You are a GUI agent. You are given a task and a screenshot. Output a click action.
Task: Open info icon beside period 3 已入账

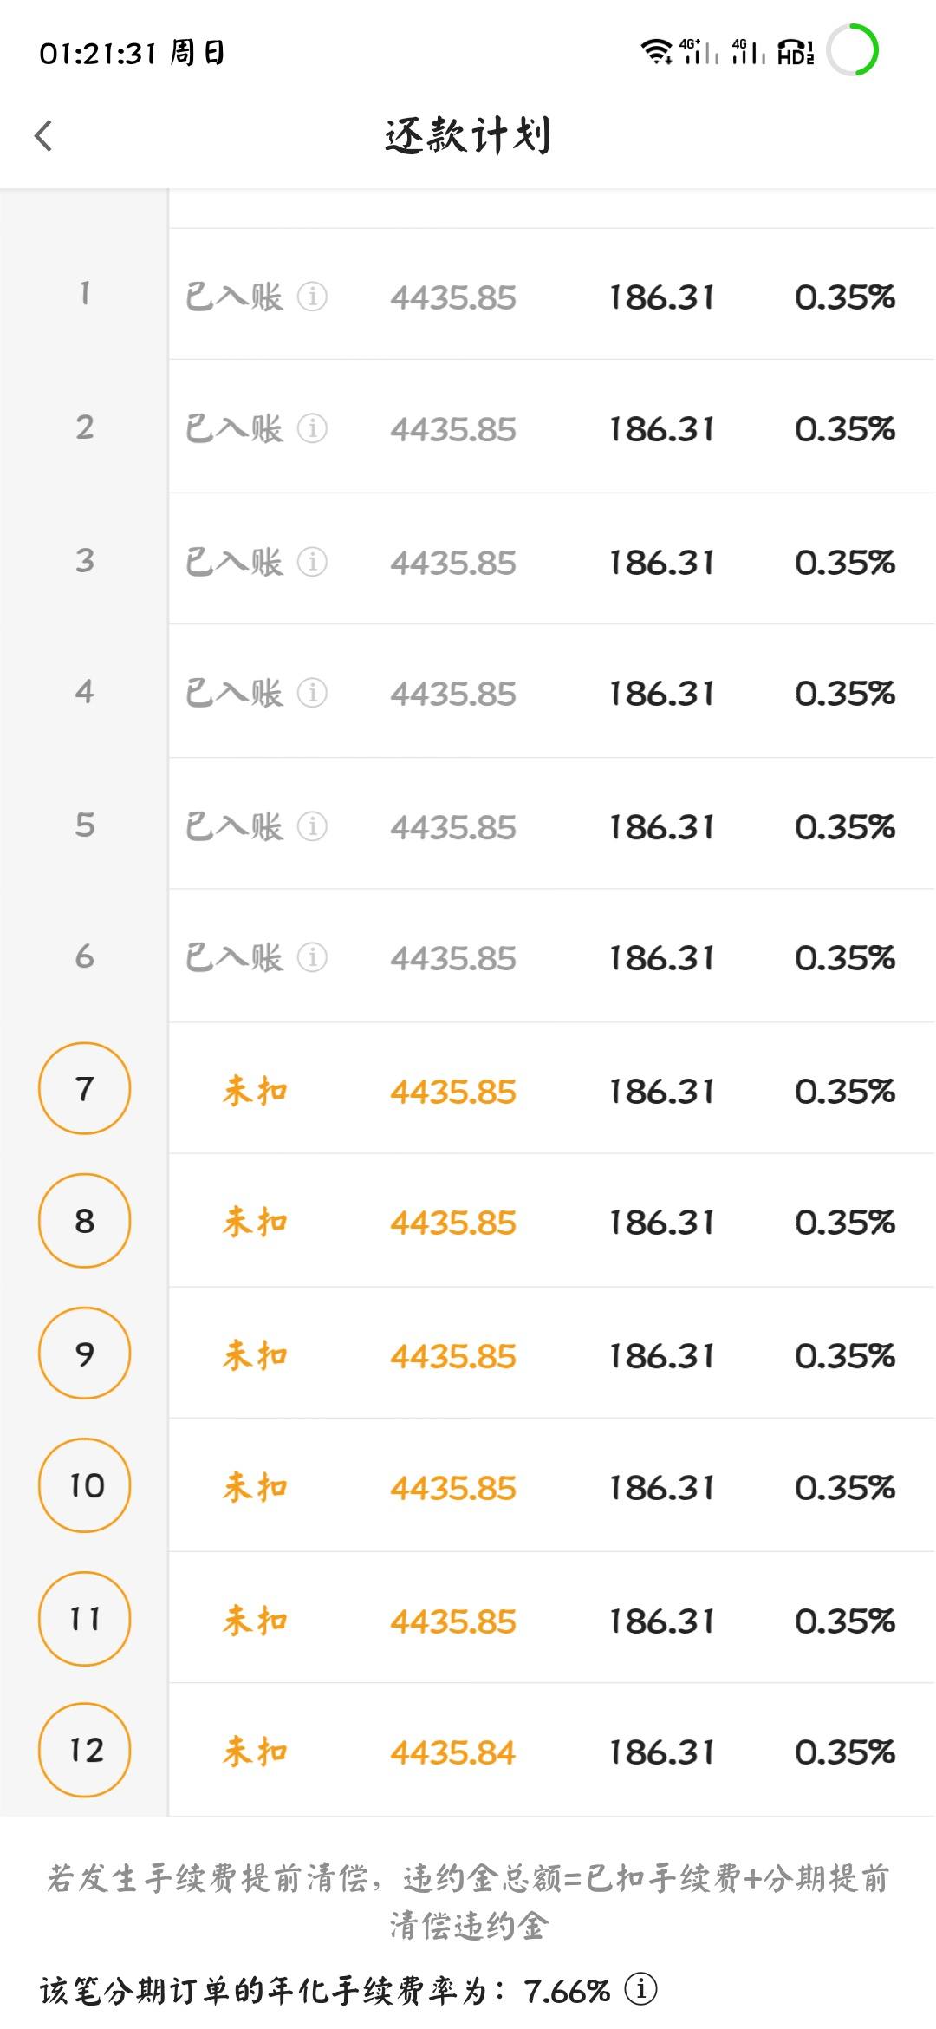(312, 562)
